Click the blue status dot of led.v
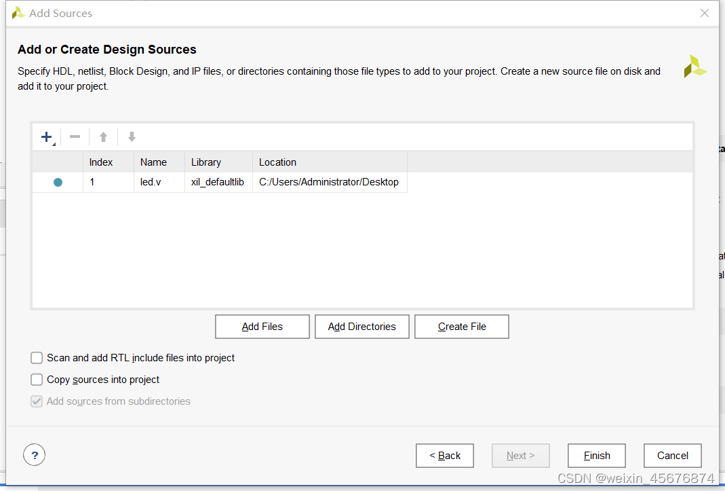Image resolution: width=725 pixels, height=491 pixels. click(58, 183)
